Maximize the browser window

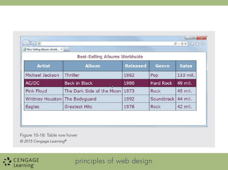tap(193, 38)
